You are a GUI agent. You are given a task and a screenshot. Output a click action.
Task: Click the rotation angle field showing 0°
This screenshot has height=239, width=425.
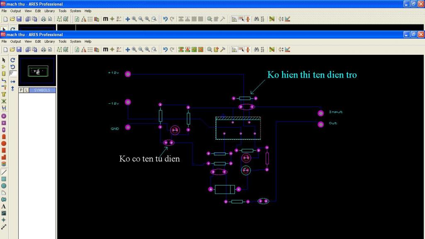13,73
